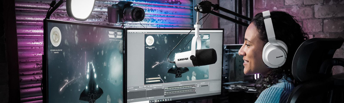The width and height of the screenshot is (344, 103).
Task: Open the Filters button above Sources
Action: pyautogui.click(x=145, y=87)
